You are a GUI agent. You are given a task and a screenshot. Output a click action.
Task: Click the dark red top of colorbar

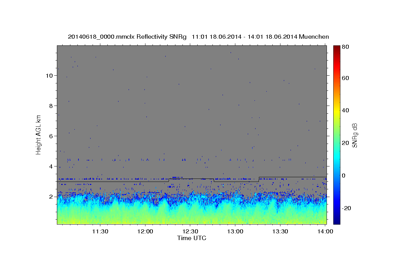point(337,48)
